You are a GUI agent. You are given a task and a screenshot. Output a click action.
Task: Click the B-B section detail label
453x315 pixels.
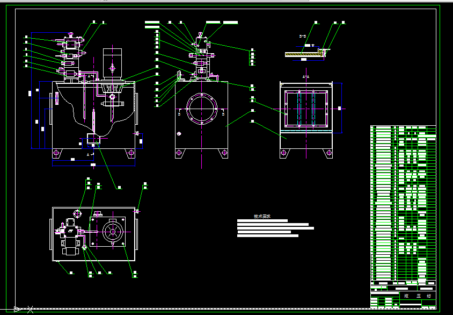click(303, 36)
